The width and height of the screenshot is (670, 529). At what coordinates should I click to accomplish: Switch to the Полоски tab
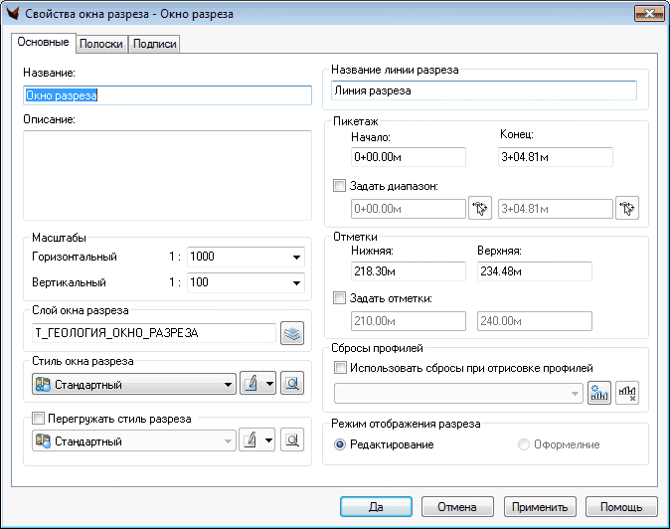[100, 44]
